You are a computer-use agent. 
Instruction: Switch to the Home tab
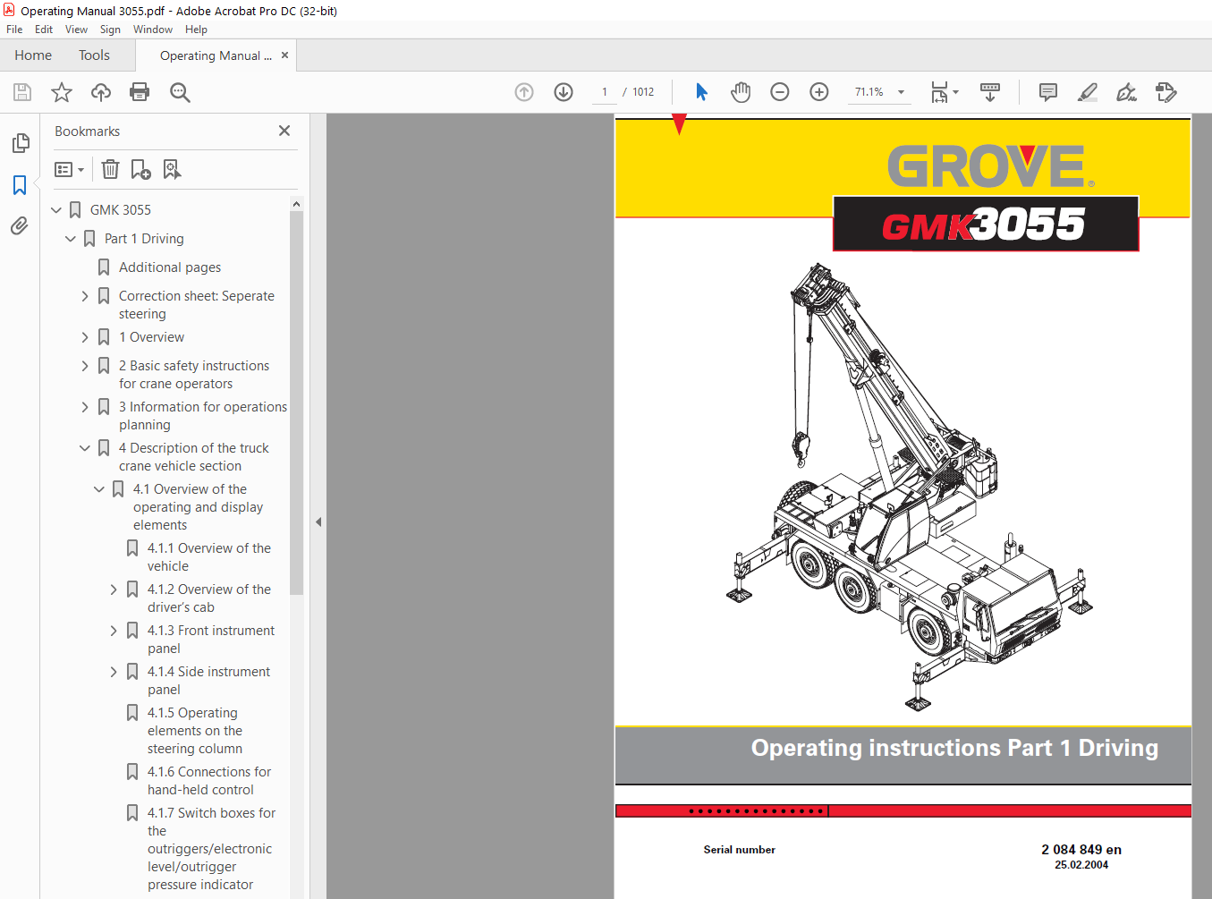click(33, 55)
